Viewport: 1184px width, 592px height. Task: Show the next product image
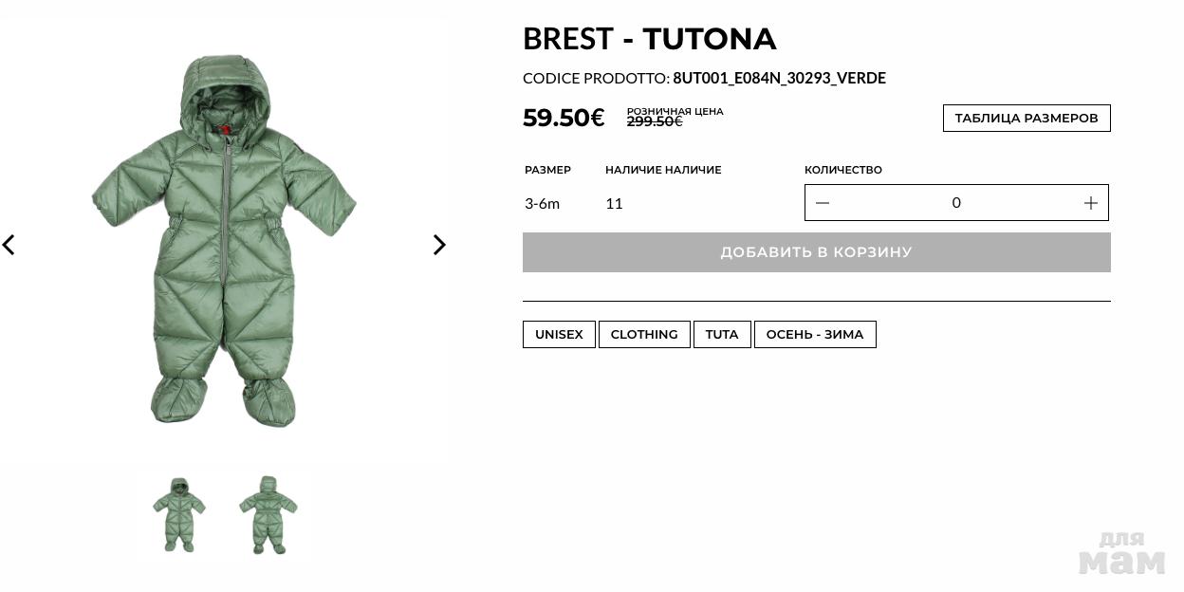438,245
